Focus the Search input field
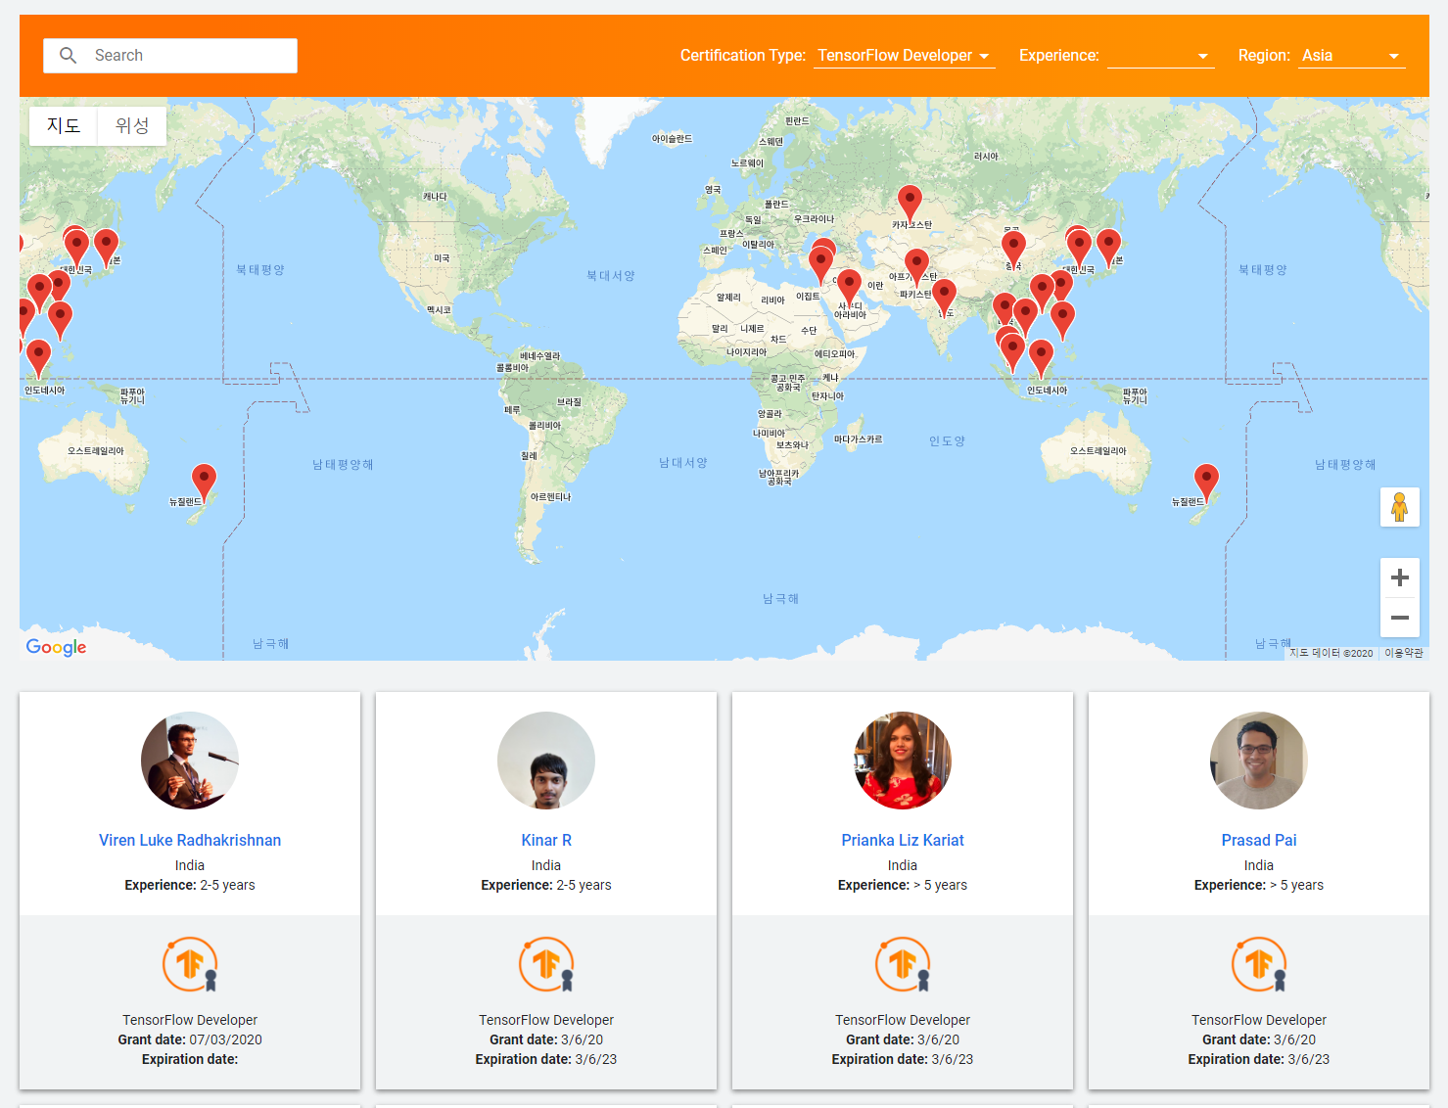 point(170,56)
